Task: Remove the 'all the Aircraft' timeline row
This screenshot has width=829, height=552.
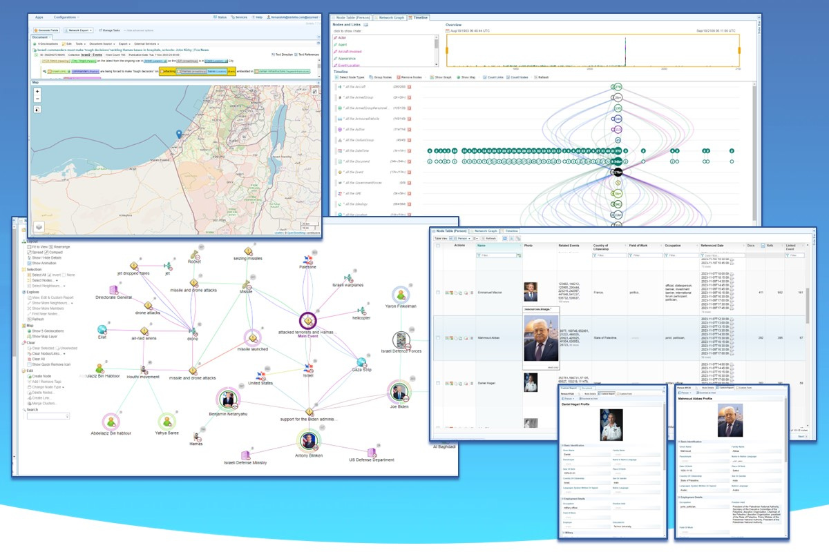Action: (409, 87)
